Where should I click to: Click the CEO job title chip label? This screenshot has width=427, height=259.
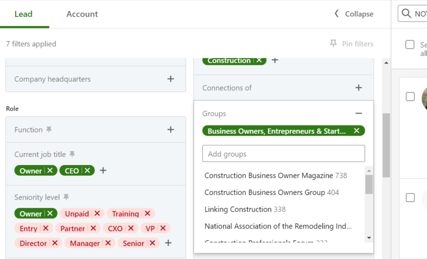click(72, 171)
